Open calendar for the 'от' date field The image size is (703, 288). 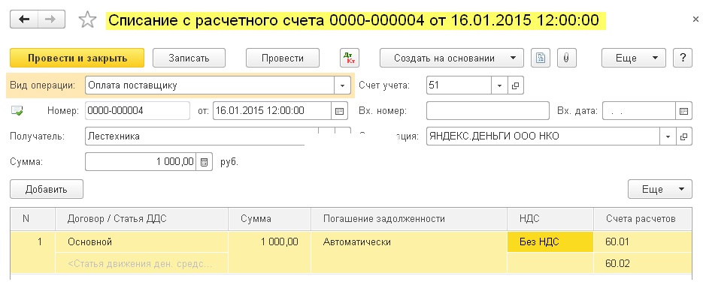339,111
